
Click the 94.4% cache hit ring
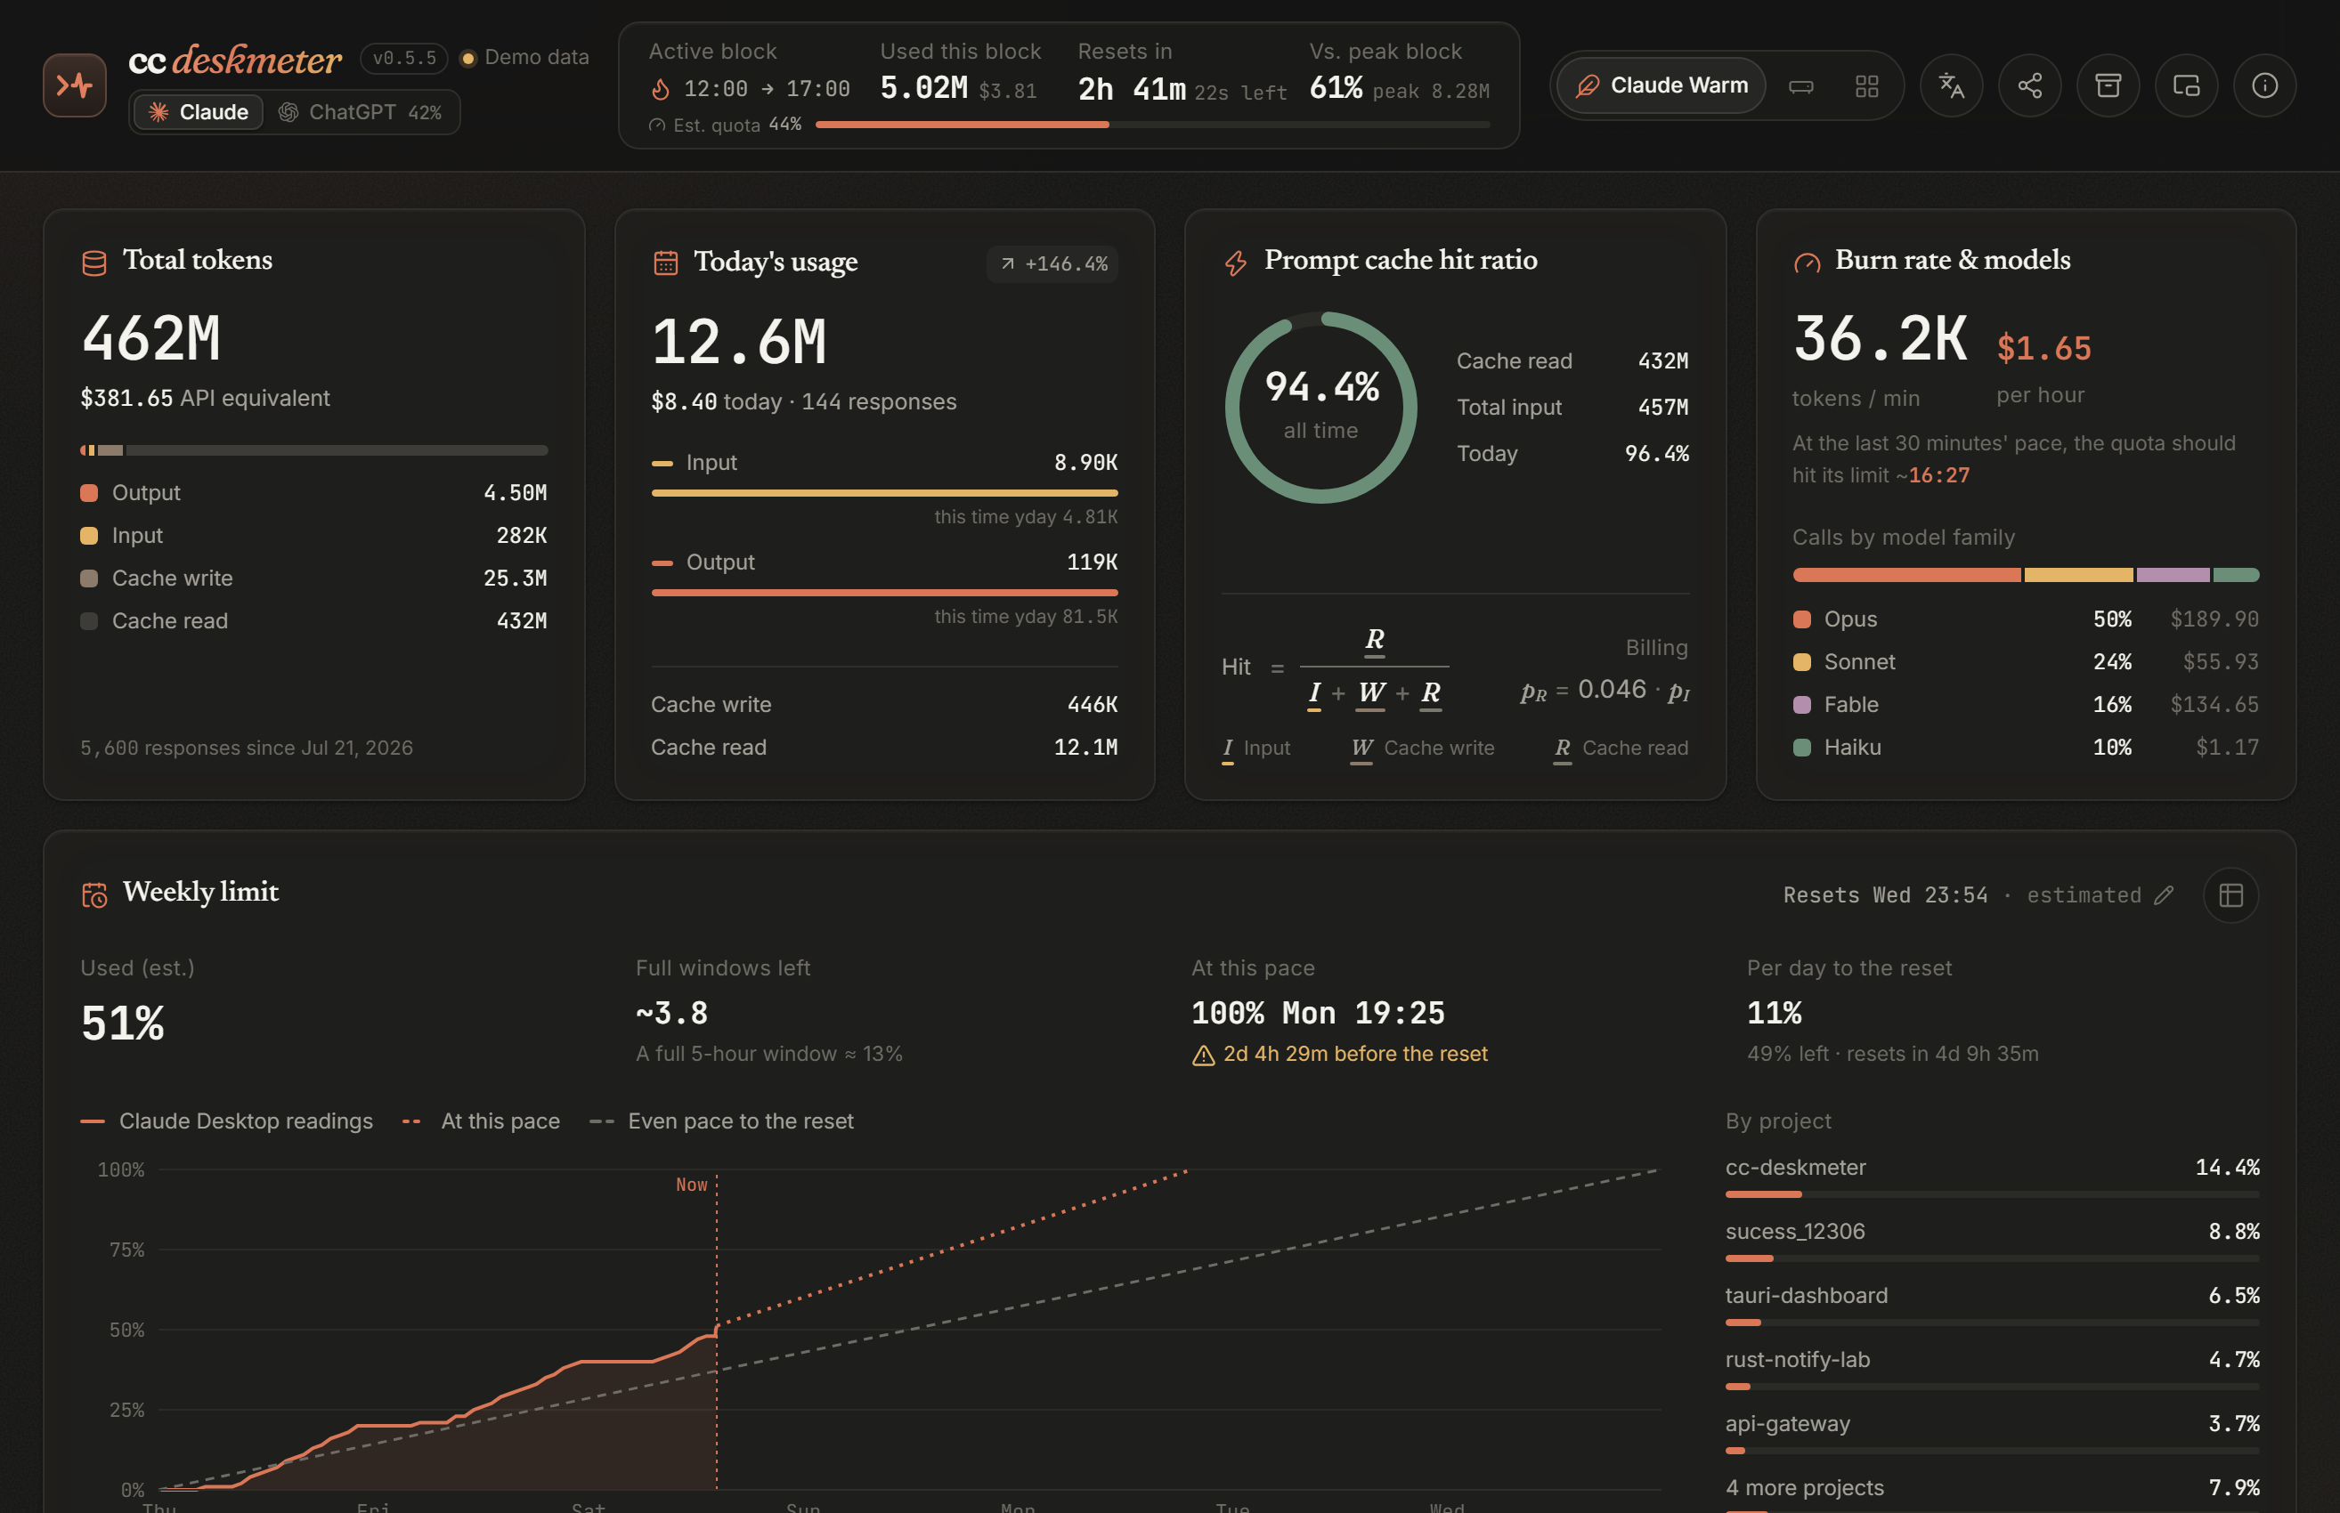coord(1320,408)
